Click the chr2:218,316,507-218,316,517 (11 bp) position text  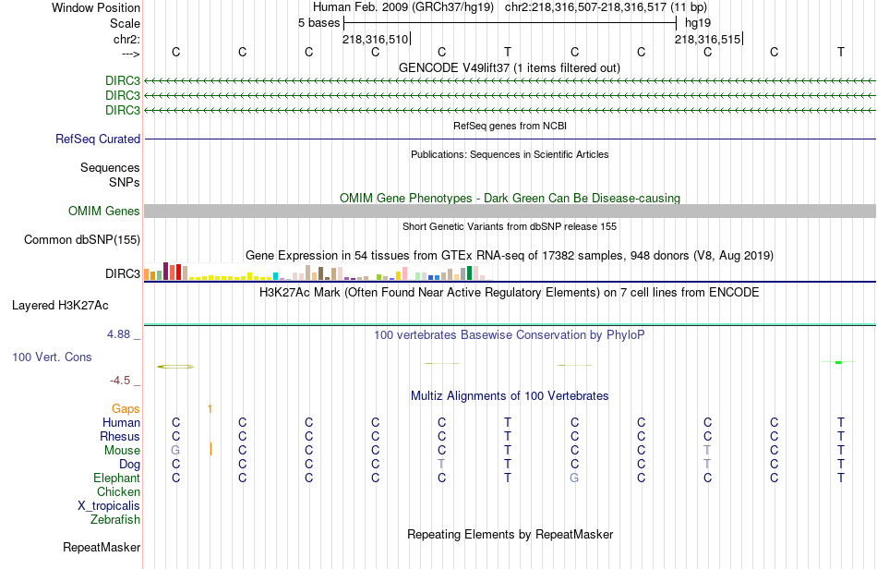click(x=606, y=7)
